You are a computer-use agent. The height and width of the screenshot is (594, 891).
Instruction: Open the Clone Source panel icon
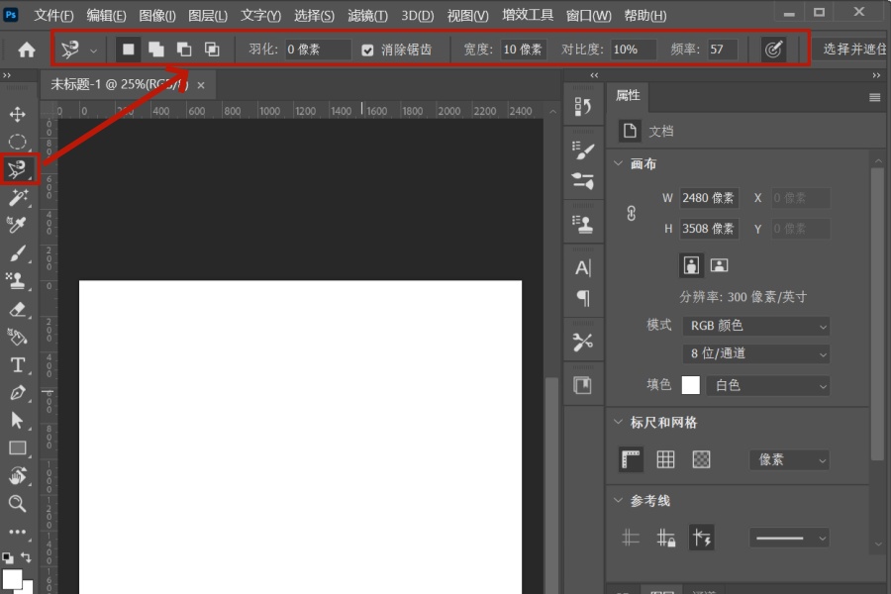[582, 224]
